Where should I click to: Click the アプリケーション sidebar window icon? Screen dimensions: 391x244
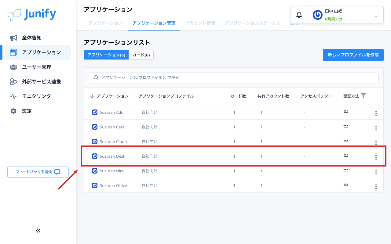click(x=13, y=52)
